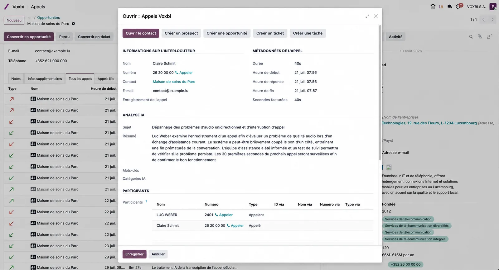Click the +352 26 00 00 00 phone tag
This screenshot has width=499, height=270.
click(x=405, y=264)
